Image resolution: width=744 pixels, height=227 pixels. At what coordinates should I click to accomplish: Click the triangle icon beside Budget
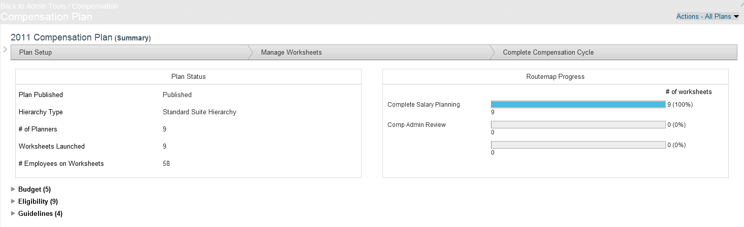click(x=13, y=189)
